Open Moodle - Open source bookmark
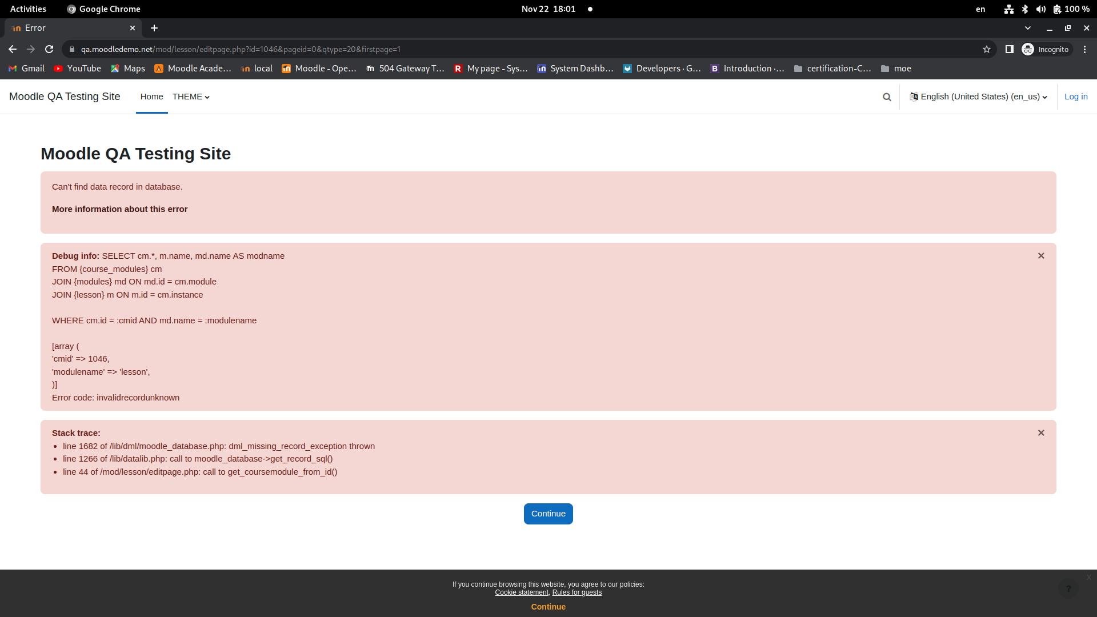Image resolution: width=1097 pixels, height=617 pixels. point(319,69)
